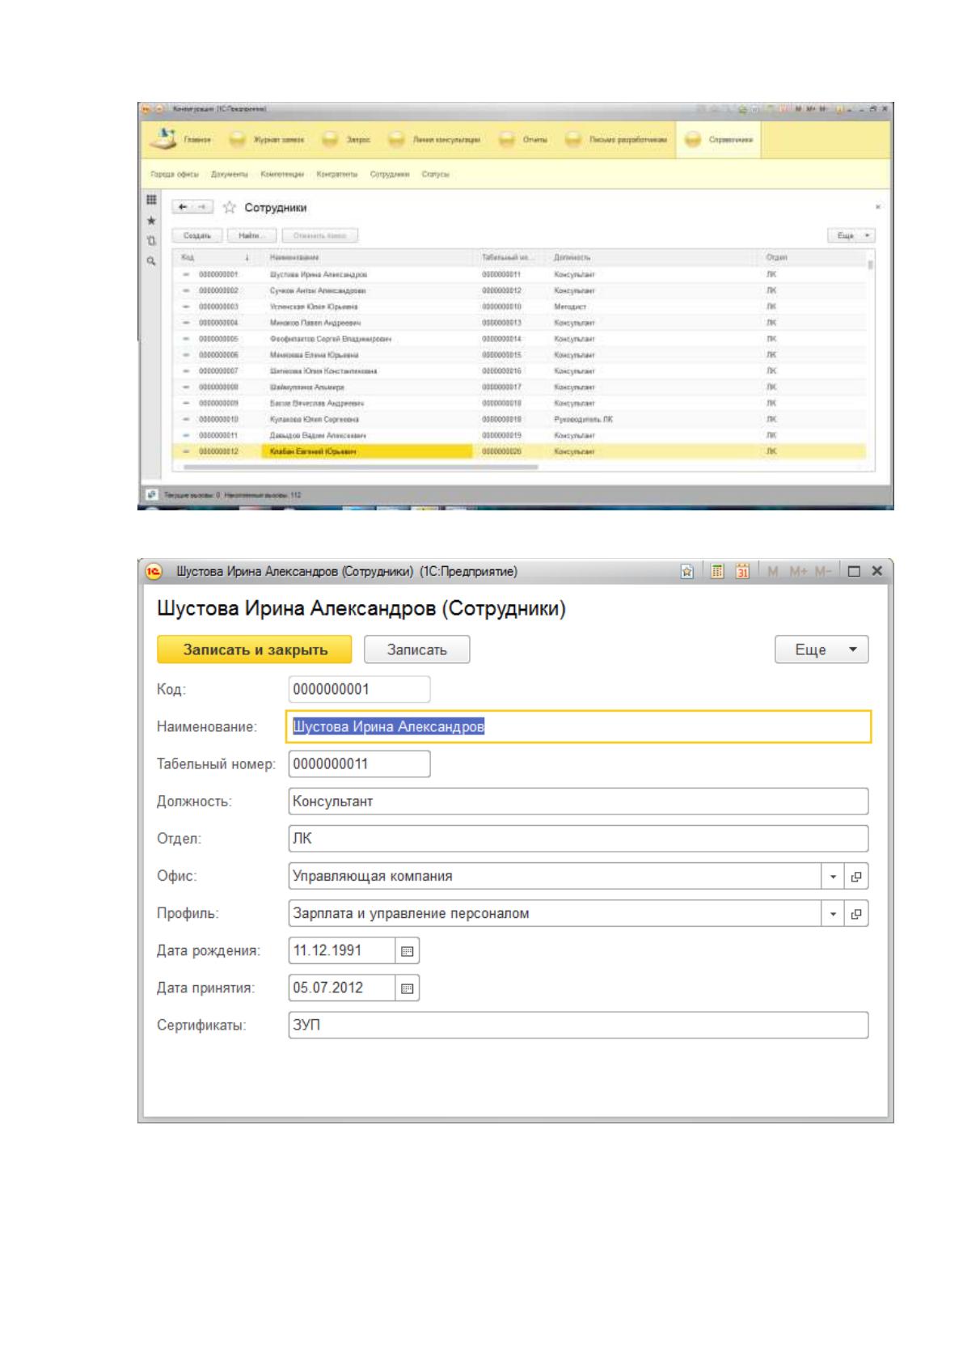Open the Сотрудники link in navigation bar
The height and width of the screenshot is (1362, 963).
tap(390, 175)
